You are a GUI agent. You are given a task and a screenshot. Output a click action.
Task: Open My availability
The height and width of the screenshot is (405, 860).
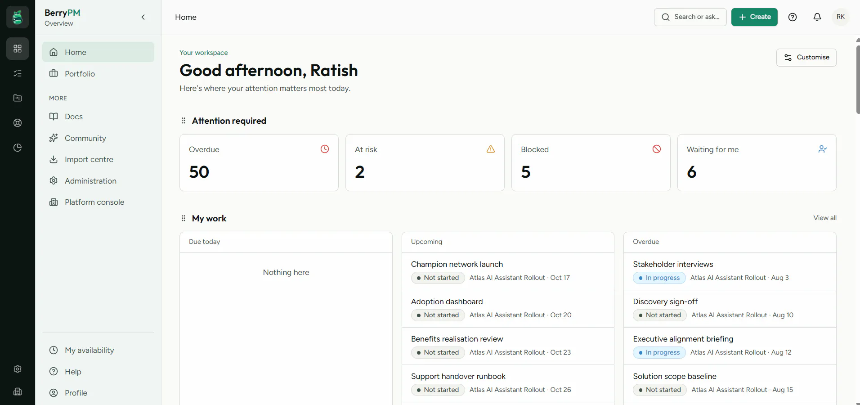click(98, 350)
